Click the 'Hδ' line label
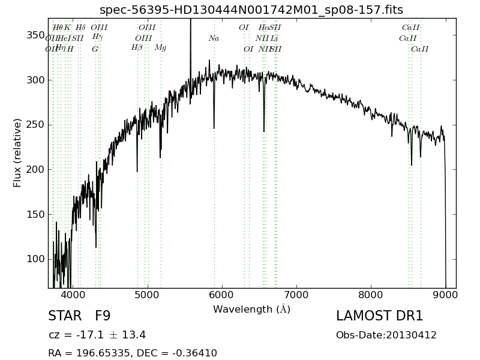480x360 pixels. click(80, 28)
